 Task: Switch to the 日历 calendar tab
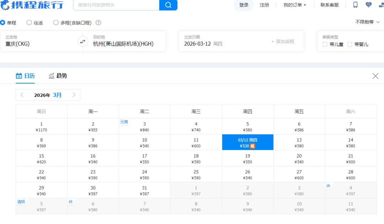tap(25, 76)
